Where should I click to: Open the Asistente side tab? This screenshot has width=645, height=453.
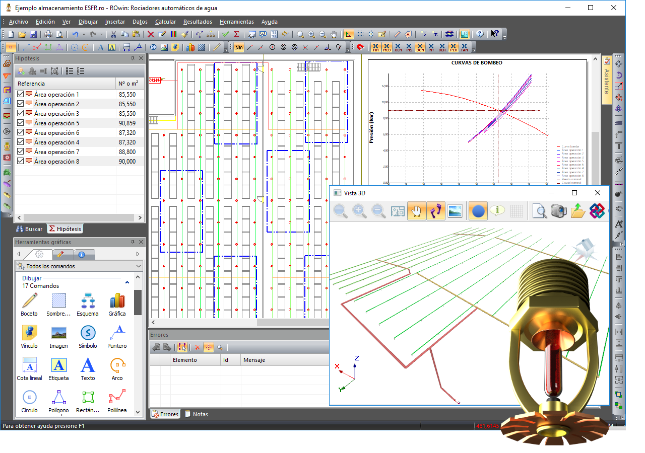coord(607,80)
